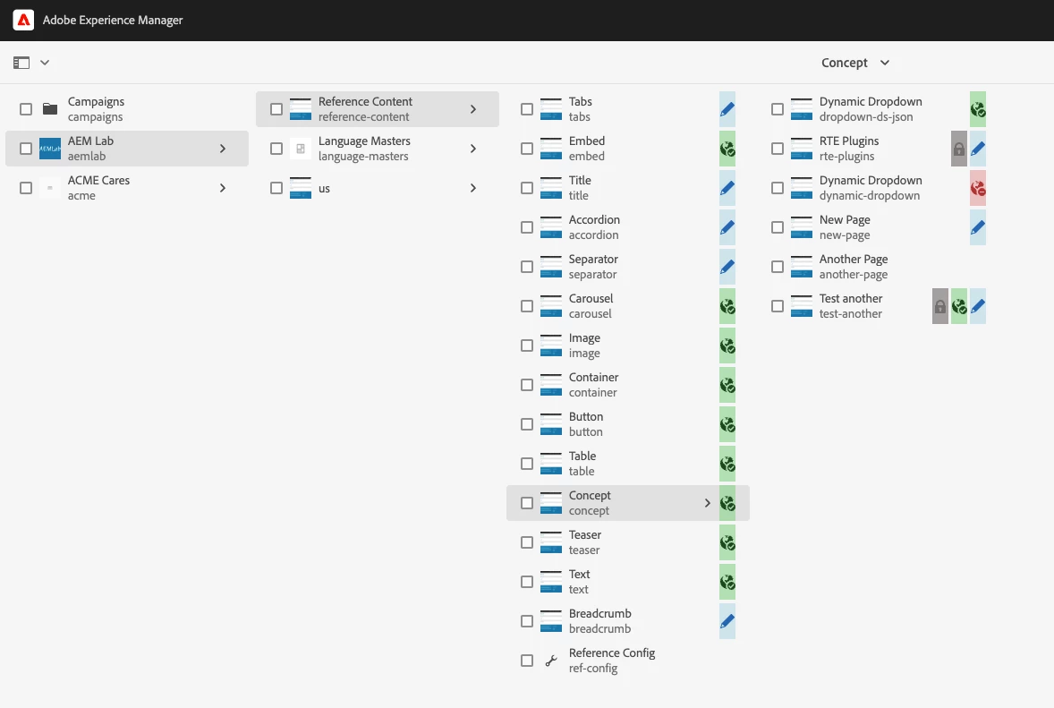Viewport: 1054px width, 708px height.
Task: Toggle the rail panel icon
Action: [21, 63]
